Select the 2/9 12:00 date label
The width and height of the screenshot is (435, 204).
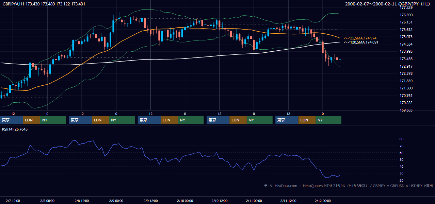(150, 201)
